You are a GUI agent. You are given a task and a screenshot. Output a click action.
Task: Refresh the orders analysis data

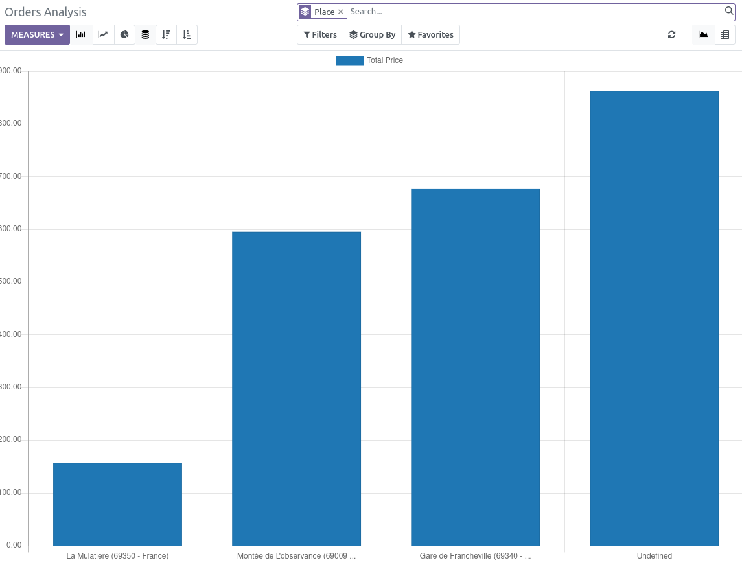[x=671, y=34]
